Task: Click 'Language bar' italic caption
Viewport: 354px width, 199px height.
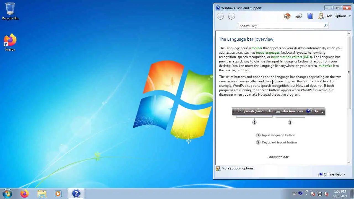Action: [x=278, y=157]
